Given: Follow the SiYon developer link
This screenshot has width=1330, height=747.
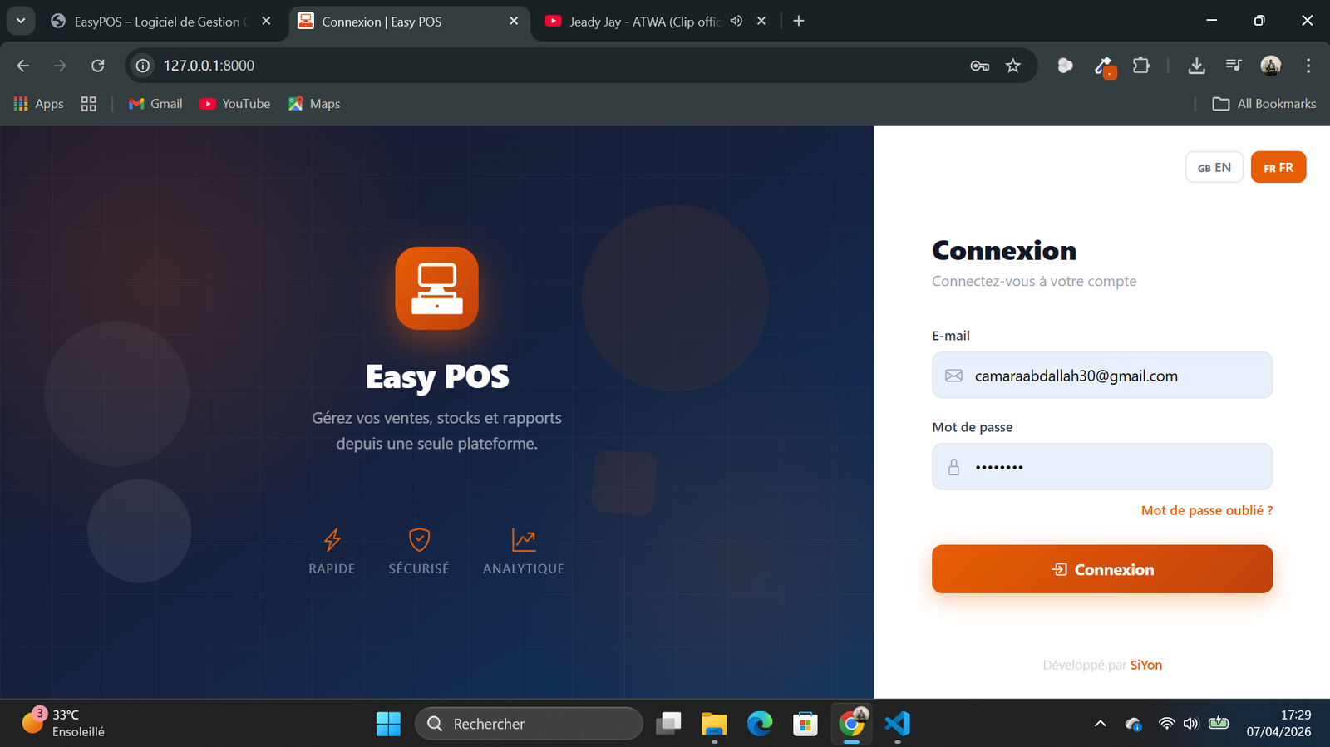Looking at the screenshot, I should tap(1146, 665).
